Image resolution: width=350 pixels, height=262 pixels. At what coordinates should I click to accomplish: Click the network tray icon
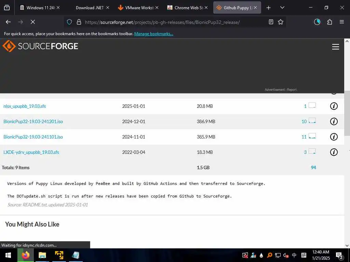278,255
